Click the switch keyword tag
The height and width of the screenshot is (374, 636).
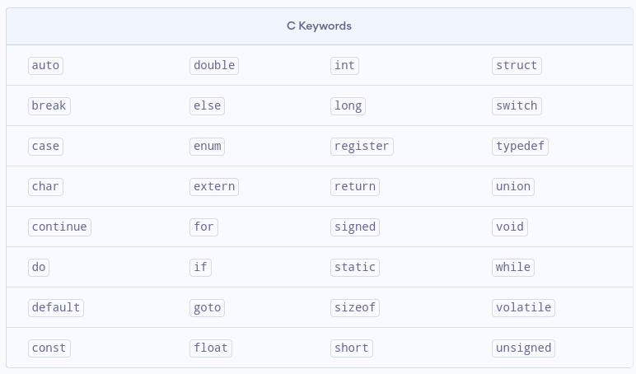[517, 105]
